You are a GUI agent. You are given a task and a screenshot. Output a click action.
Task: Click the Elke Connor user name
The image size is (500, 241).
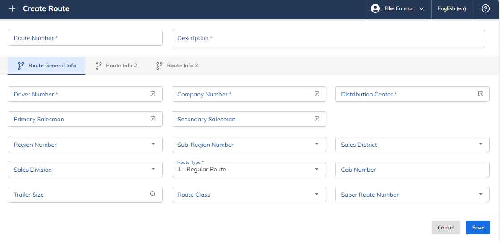coord(399,8)
